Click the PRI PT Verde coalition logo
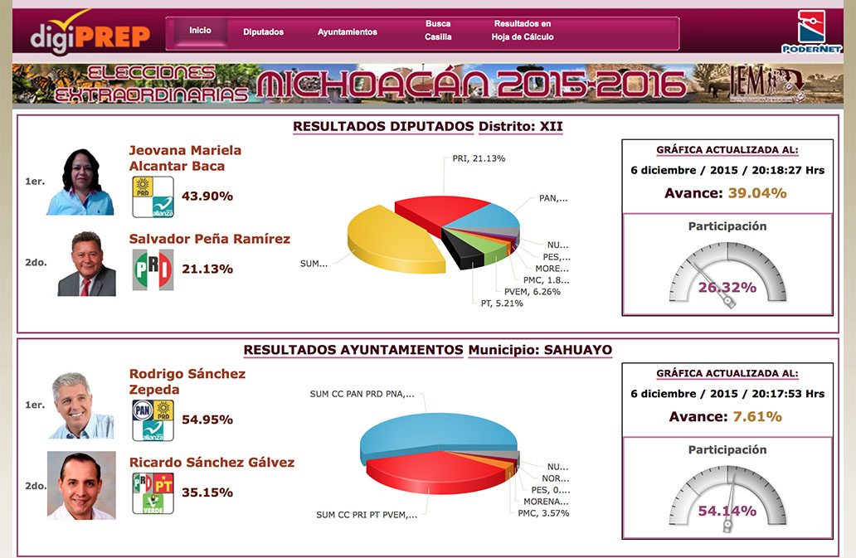The width and height of the screenshot is (856, 558). tap(153, 492)
